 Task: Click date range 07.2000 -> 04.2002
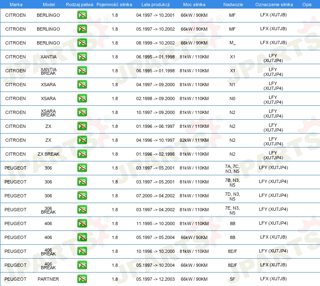[x=155, y=196]
